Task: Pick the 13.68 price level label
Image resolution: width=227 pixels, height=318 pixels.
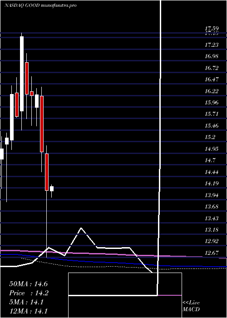Action: tap(212, 207)
